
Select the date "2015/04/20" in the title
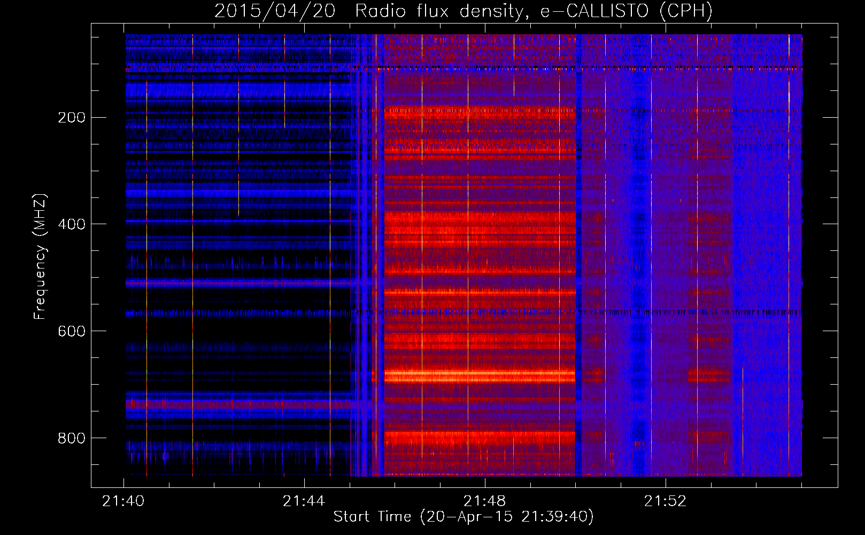coord(275,11)
